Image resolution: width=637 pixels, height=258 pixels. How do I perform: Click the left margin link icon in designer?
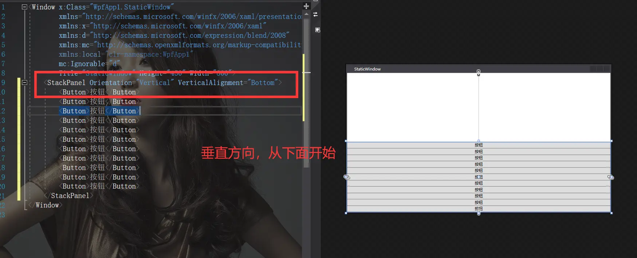pyautogui.click(x=347, y=177)
